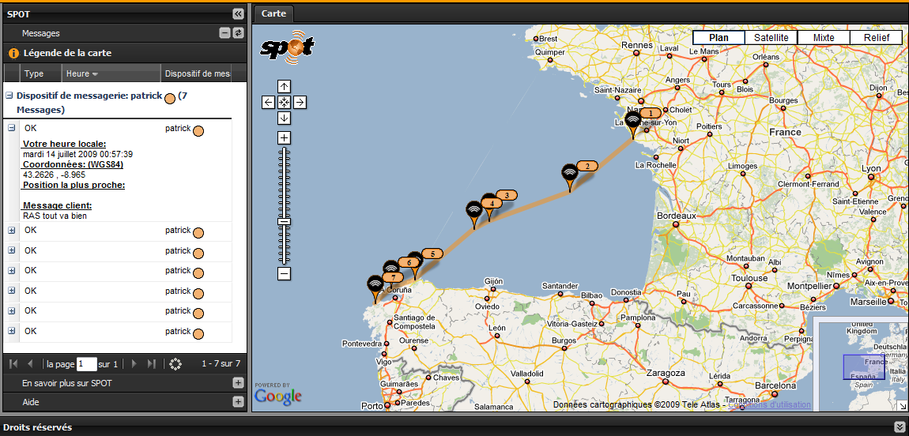This screenshot has height=436, width=909.
Task: Switch map to Relief view
Action: coord(876,38)
